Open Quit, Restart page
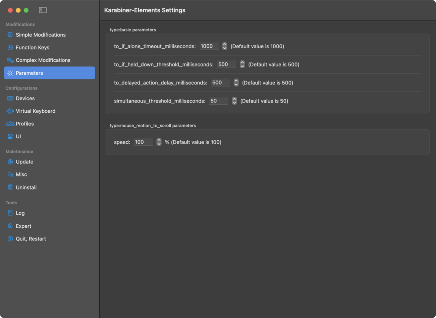This screenshot has width=436, height=318. tap(49, 238)
